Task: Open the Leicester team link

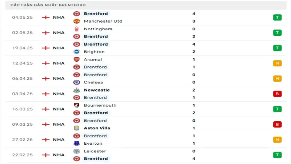Action: pos(95,151)
